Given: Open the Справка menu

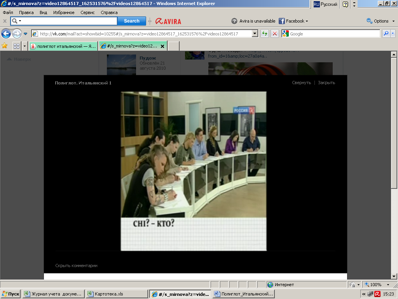Looking at the screenshot, I should coord(109,12).
